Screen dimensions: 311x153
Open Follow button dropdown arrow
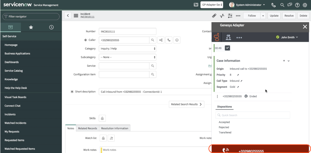click(x=263, y=15)
